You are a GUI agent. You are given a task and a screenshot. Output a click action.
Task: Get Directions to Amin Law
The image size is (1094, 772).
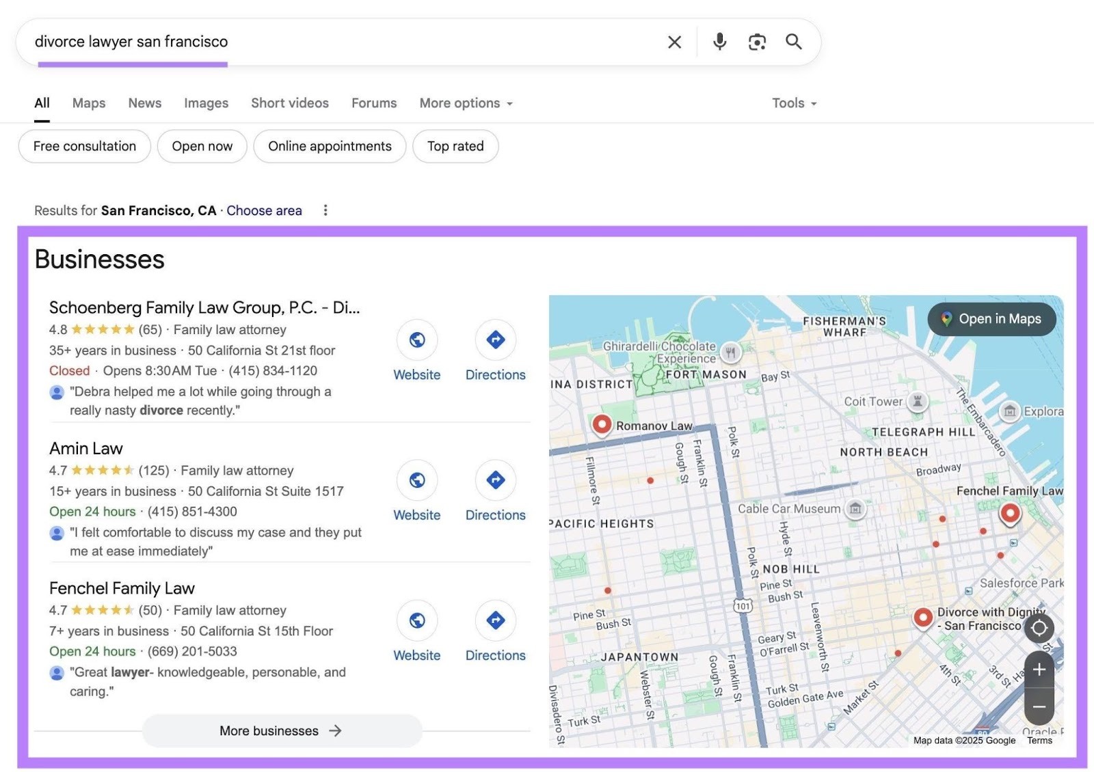pos(496,480)
